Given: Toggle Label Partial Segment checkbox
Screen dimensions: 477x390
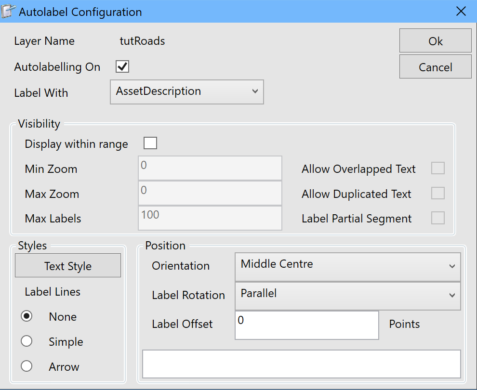Looking at the screenshot, I should [x=438, y=218].
